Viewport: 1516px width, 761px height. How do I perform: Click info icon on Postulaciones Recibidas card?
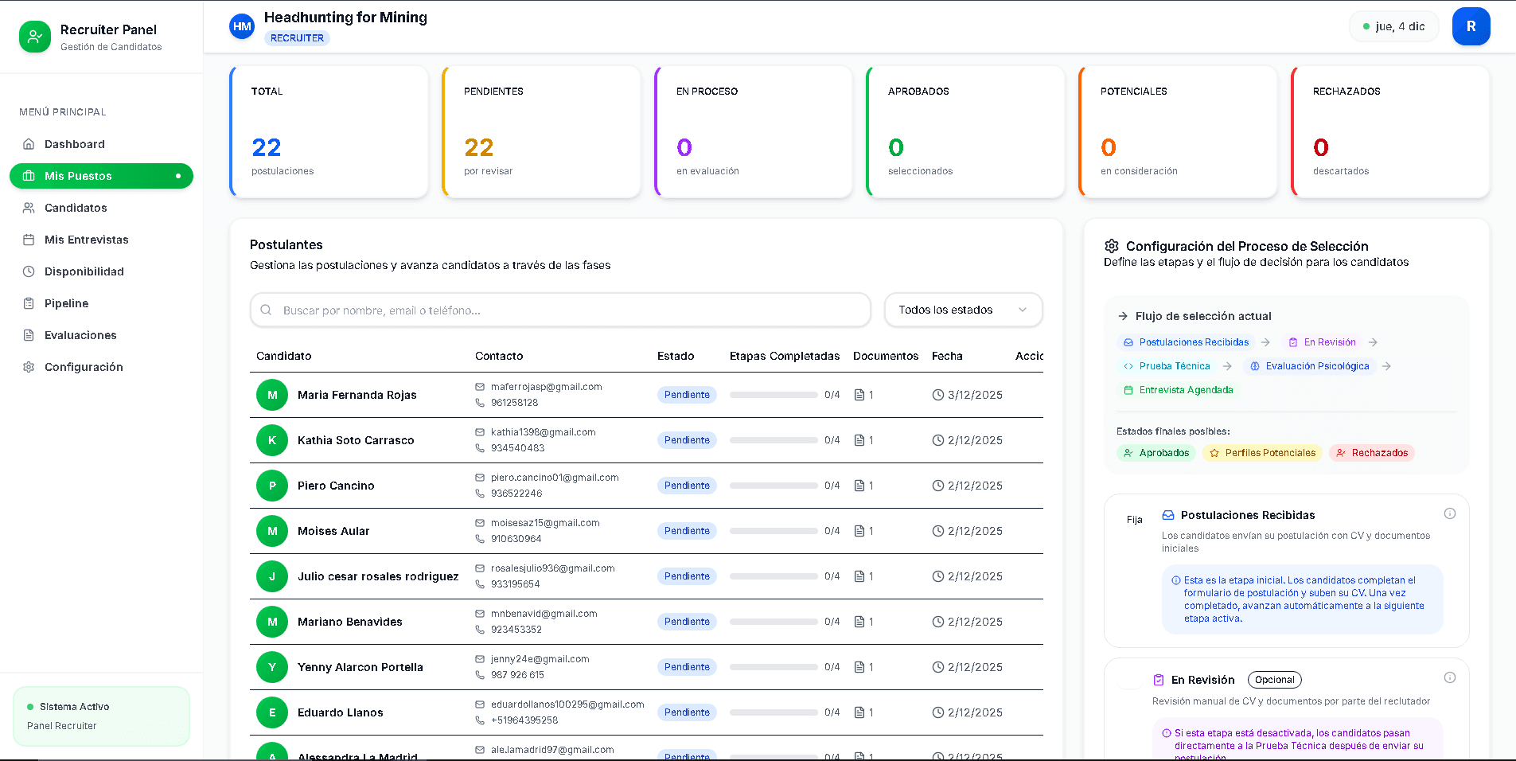(1449, 513)
